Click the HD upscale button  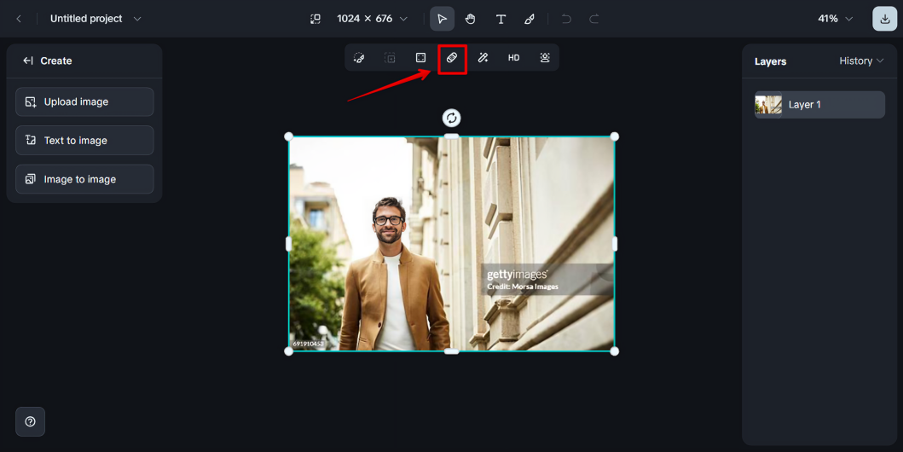pos(513,58)
